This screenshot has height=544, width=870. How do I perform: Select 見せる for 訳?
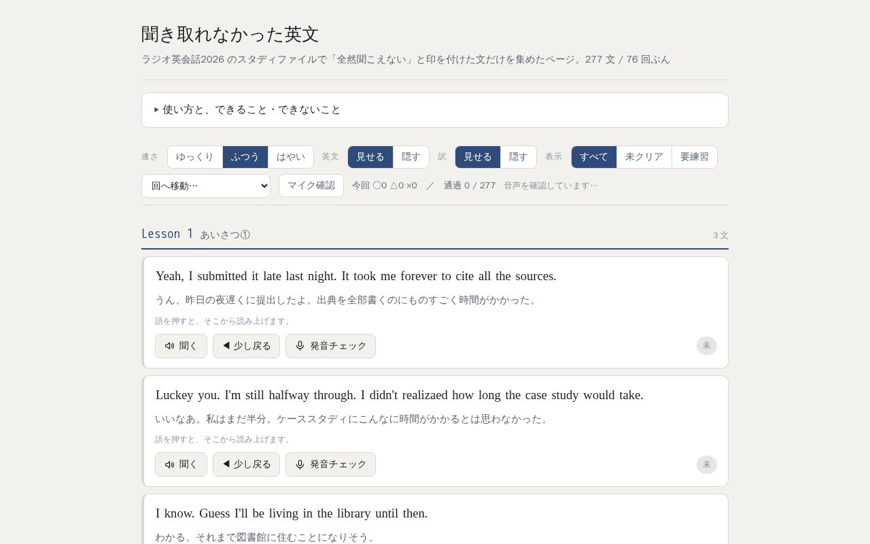tap(478, 157)
